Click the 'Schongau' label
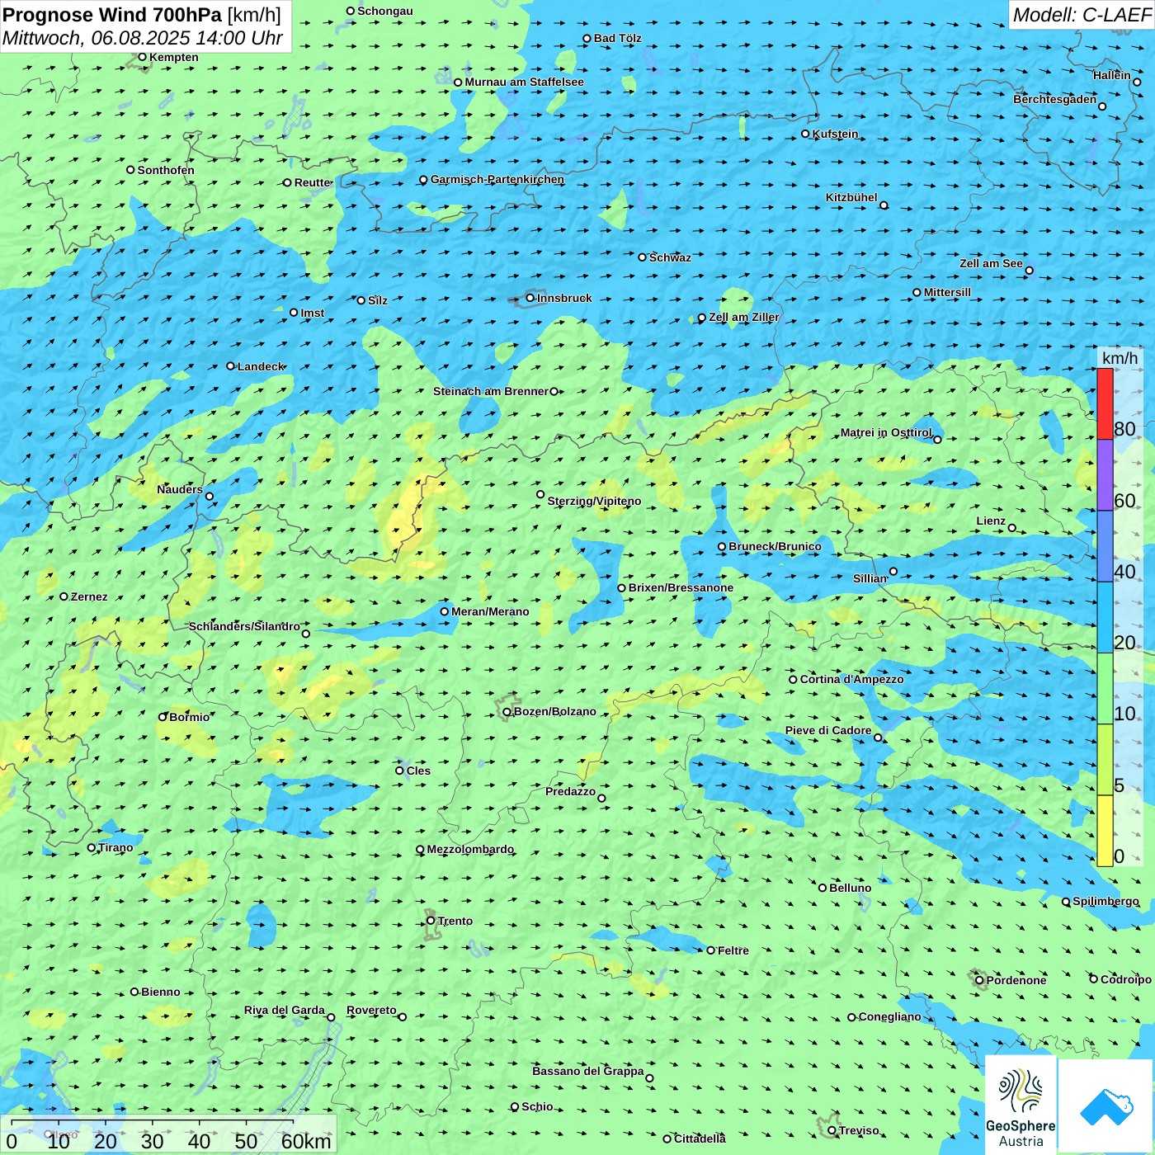Image resolution: width=1155 pixels, height=1155 pixels. click(x=384, y=11)
